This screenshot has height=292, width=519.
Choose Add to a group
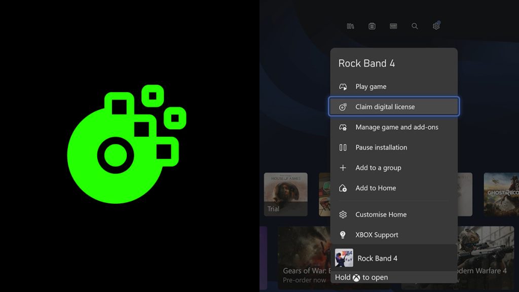coord(394,168)
